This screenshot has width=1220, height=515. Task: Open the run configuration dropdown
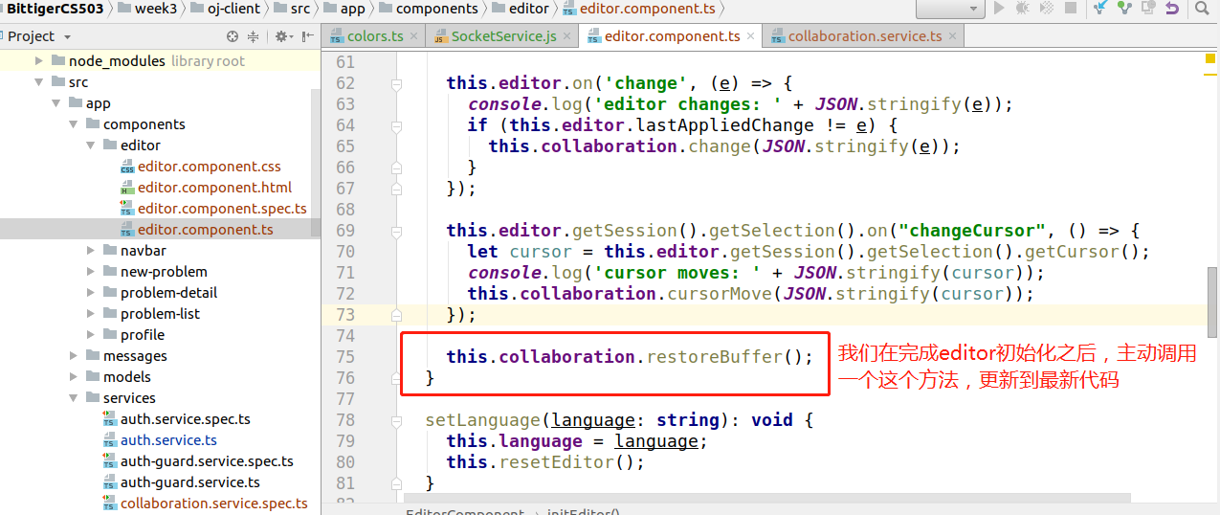click(950, 9)
